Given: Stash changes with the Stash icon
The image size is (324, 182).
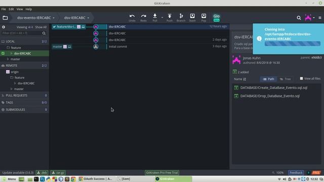Looking at the screenshot, I should 192,18.
